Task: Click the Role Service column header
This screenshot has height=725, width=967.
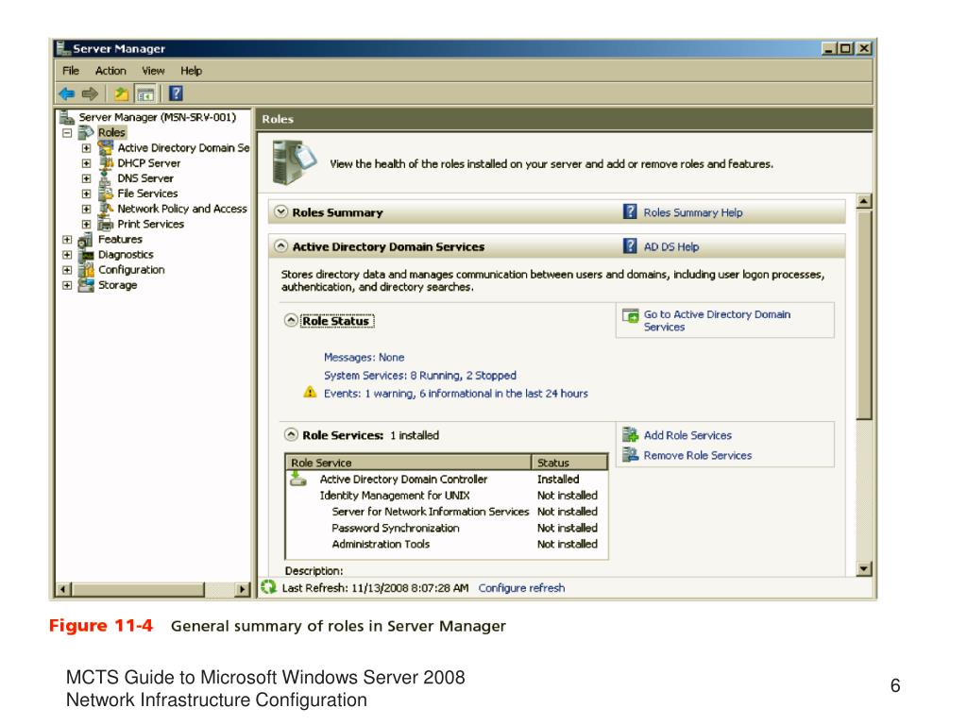Action: [x=408, y=463]
